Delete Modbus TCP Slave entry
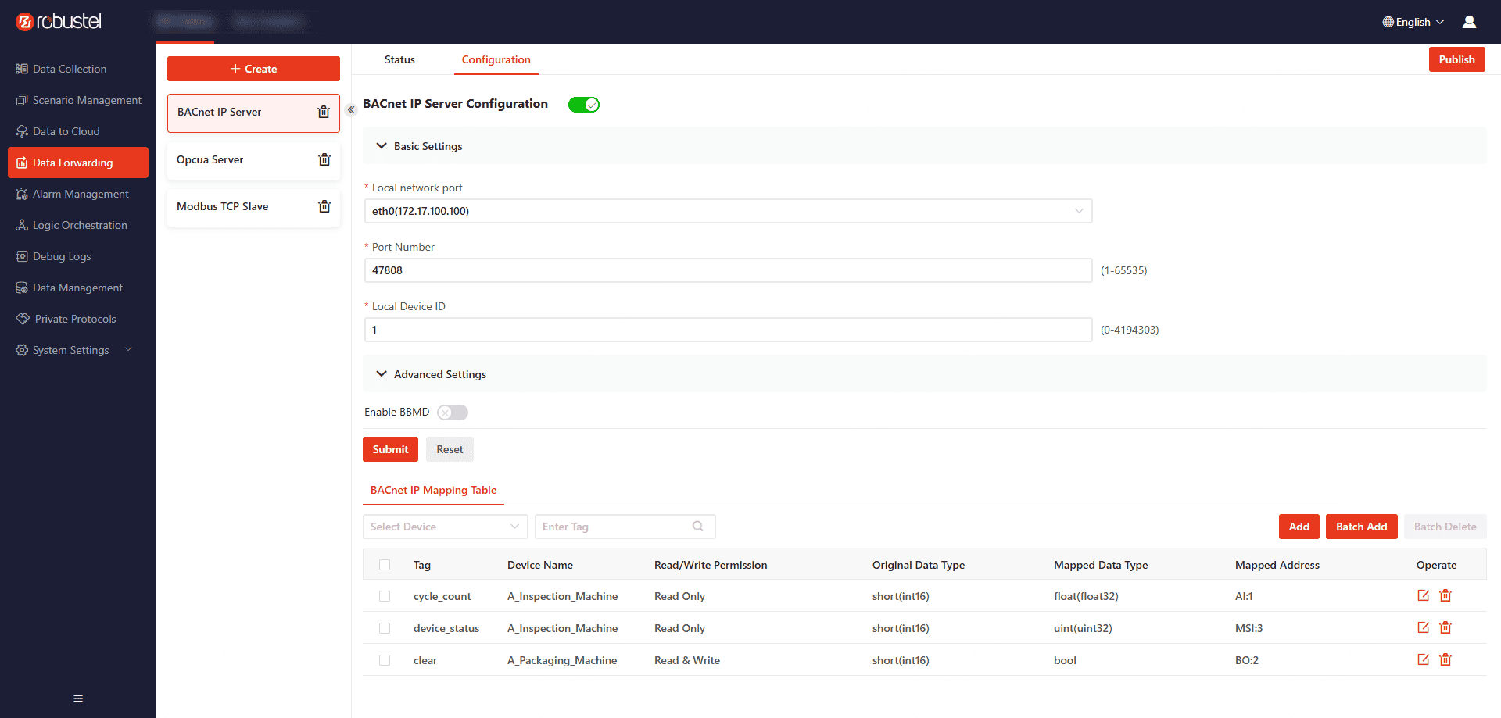 (324, 206)
